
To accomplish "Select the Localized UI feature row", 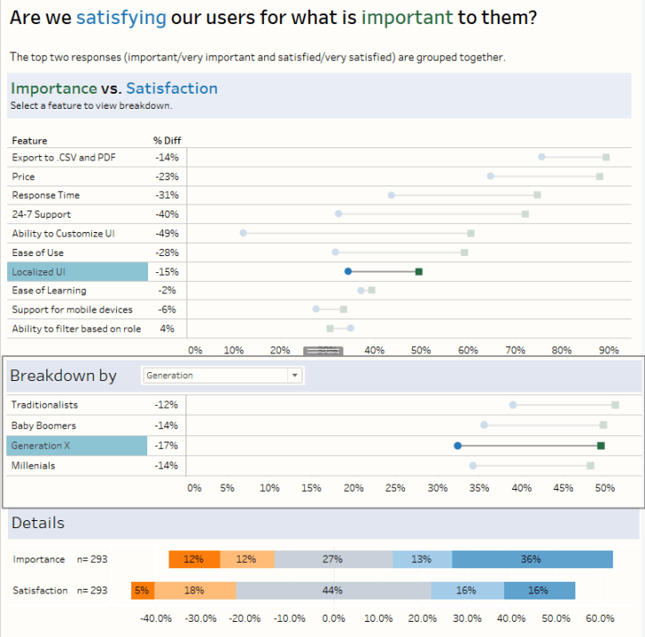I will coord(78,271).
